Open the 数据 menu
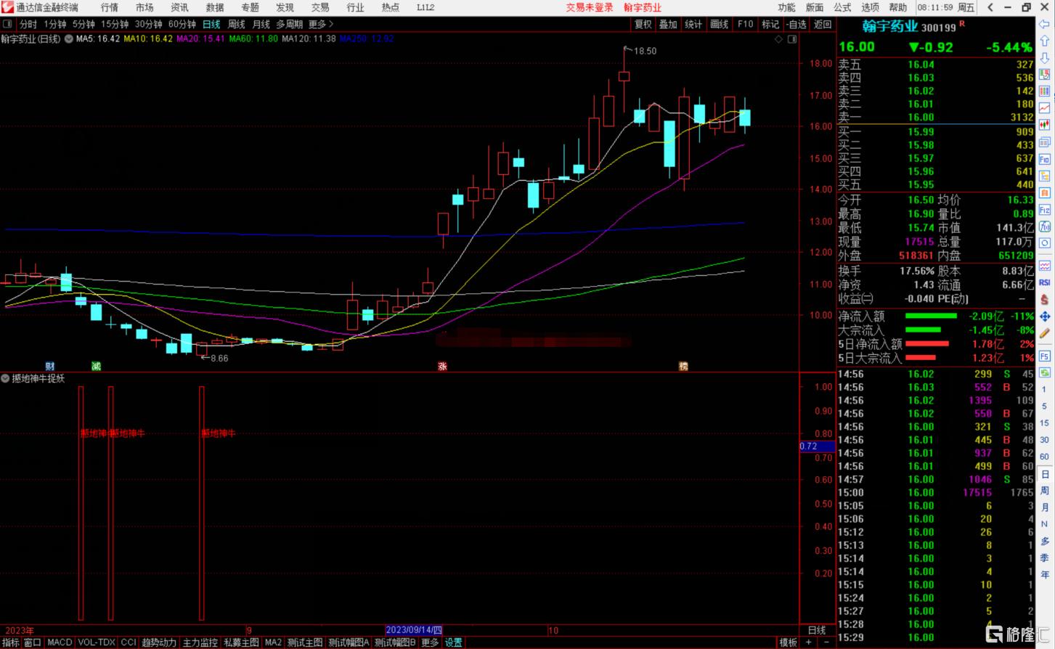Viewport: 1055px width, 649px height. [x=215, y=7]
